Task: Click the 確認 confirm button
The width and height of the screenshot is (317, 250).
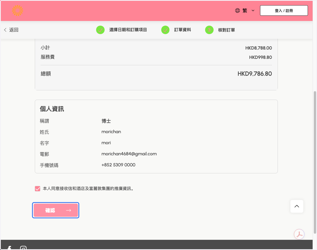Action: point(56,210)
